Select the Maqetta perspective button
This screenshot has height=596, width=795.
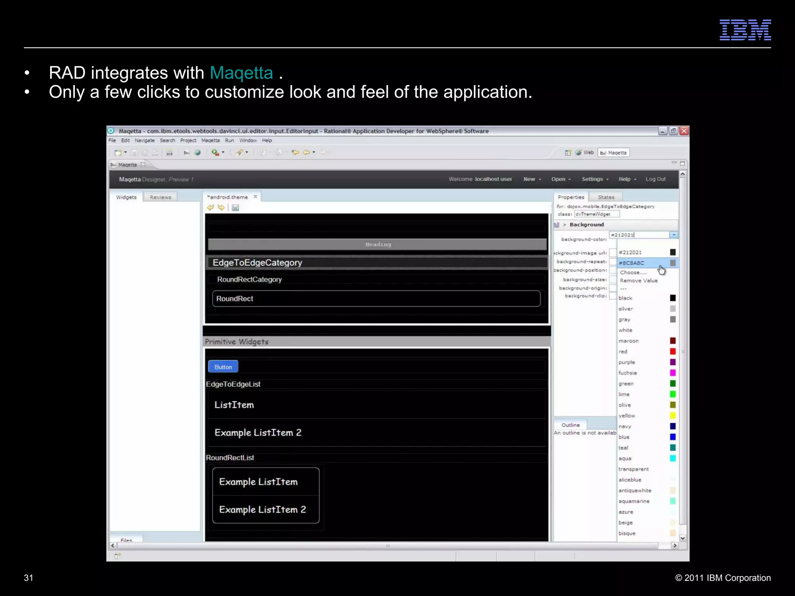coord(613,152)
